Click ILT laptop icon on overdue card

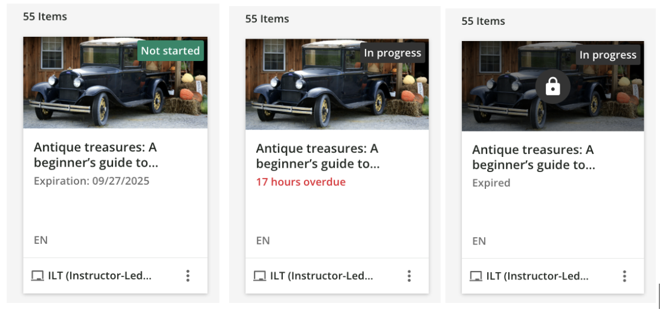point(260,276)
